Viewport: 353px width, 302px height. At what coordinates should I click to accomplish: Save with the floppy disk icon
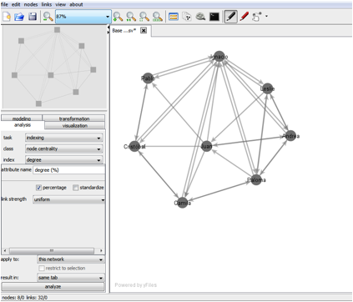33,17
